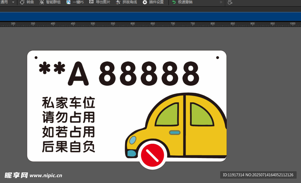Expand the toolbar overflow chevron
The height and width of the screenshot is (183, 301).
pyautogui.click(x=221, y=2)
